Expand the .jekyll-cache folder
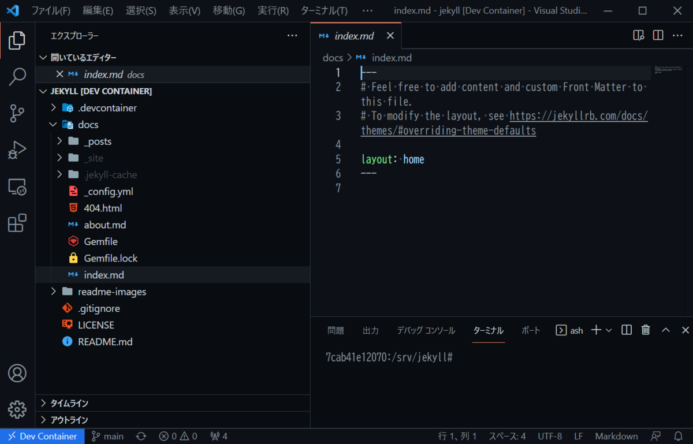This screenshot has width=693, height=444. [173, 174]
